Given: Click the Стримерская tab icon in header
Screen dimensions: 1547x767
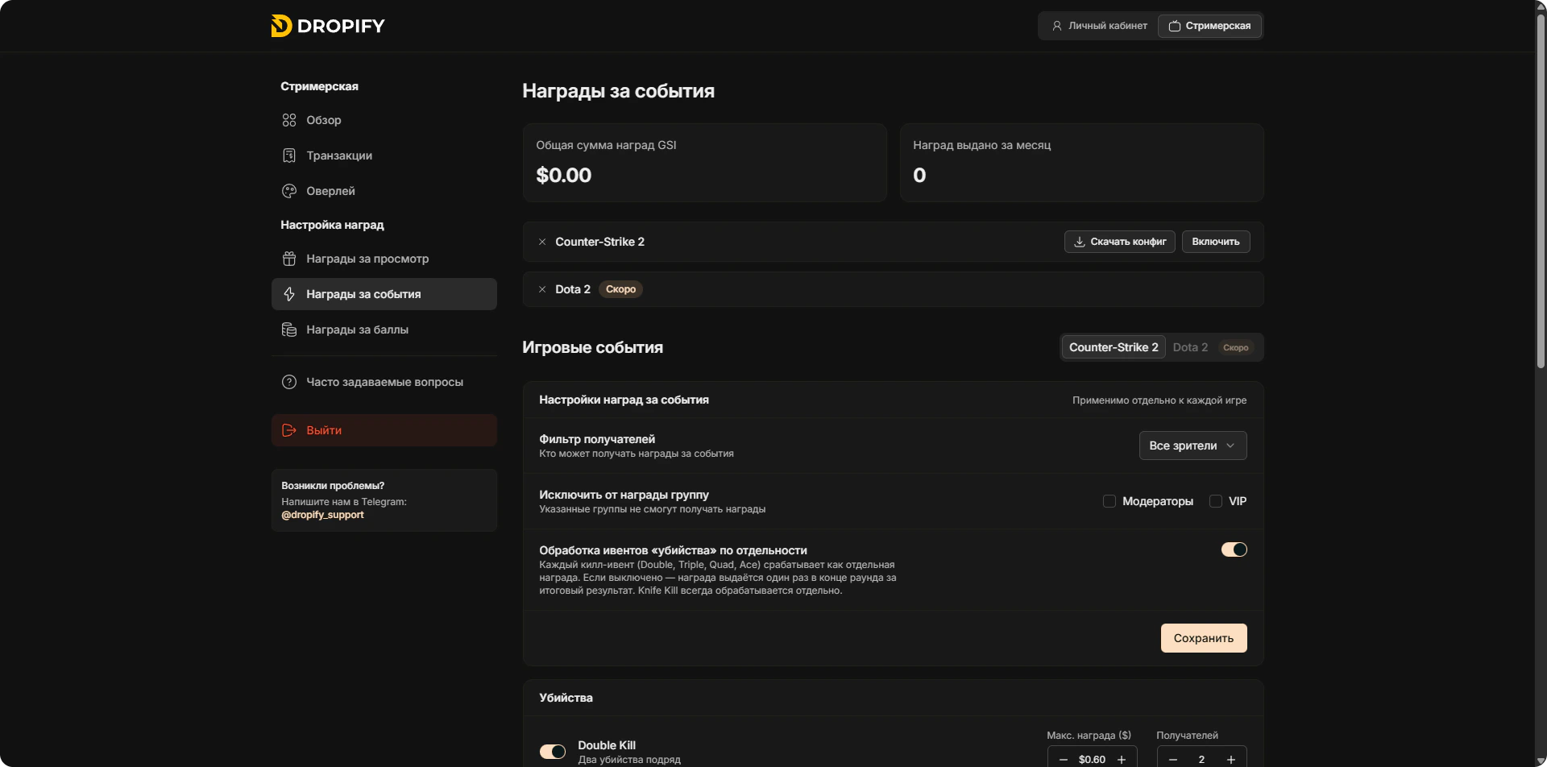Looking at the screenshot, I should coord(1175,26).
